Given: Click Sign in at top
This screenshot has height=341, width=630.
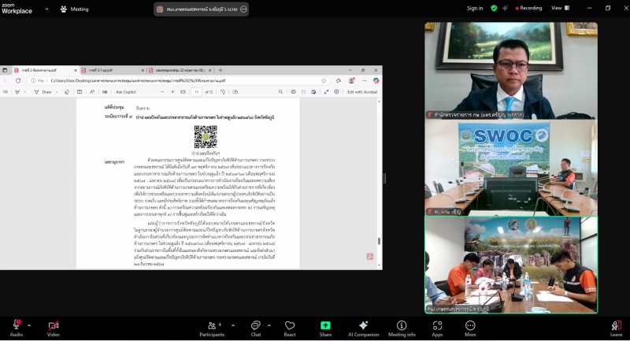Looking at the screenshot, I should coord(475,8).
